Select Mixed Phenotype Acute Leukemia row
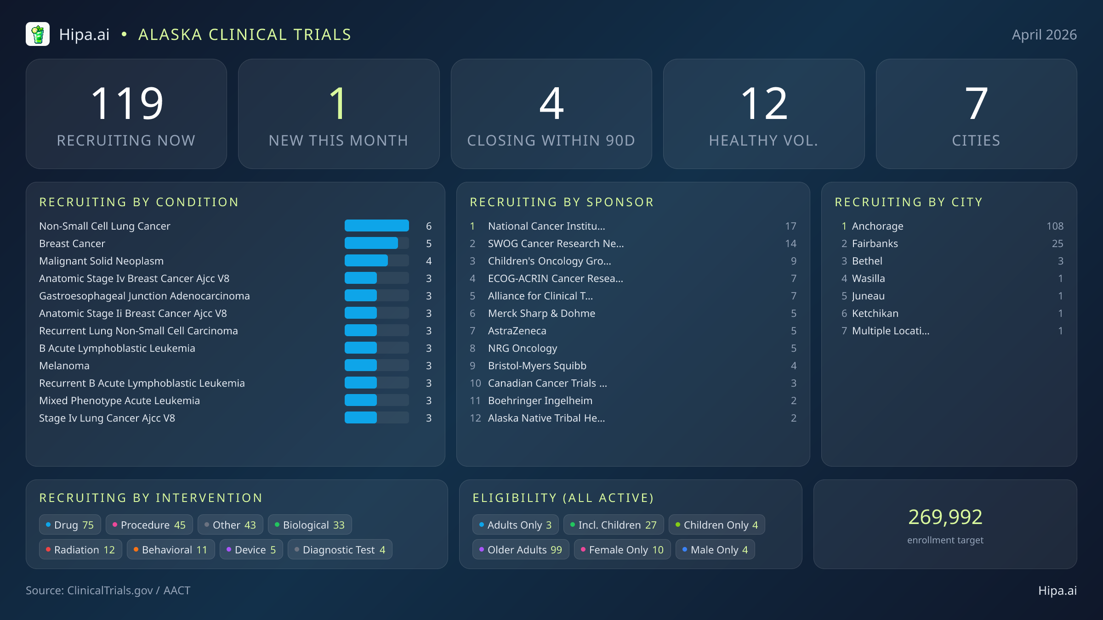The width and height of the screenshot is (1103, 620). point(235,400)
